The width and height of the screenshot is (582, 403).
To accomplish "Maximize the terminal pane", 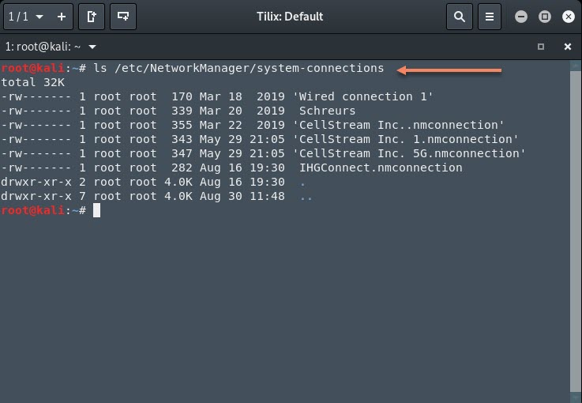I will pyautogui.click(x=541, y=47).
